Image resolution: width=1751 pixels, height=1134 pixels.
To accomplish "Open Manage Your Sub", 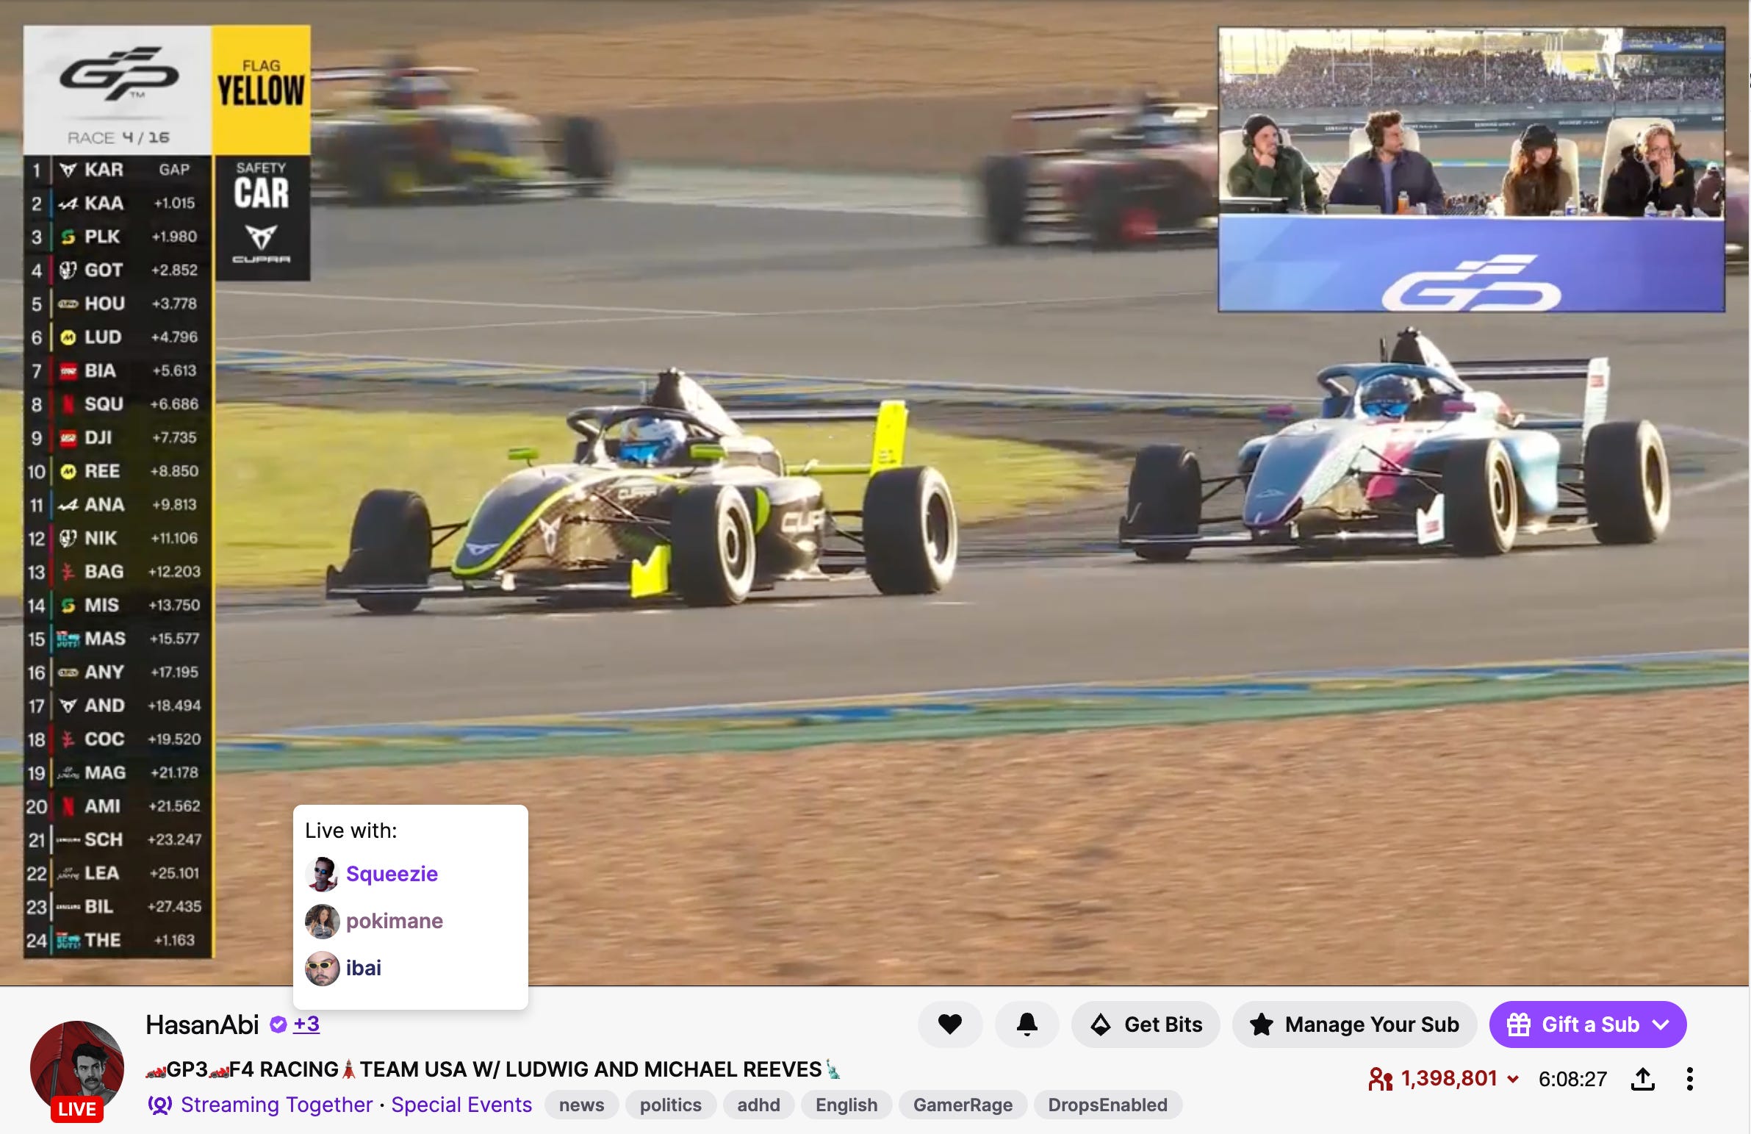I will click(1353, 1024).
